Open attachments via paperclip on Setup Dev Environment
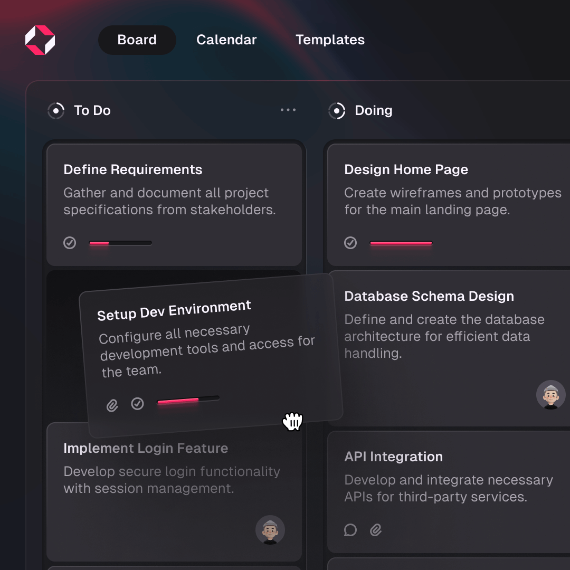Viewport: 570px width, 570px height. [112, 405]
